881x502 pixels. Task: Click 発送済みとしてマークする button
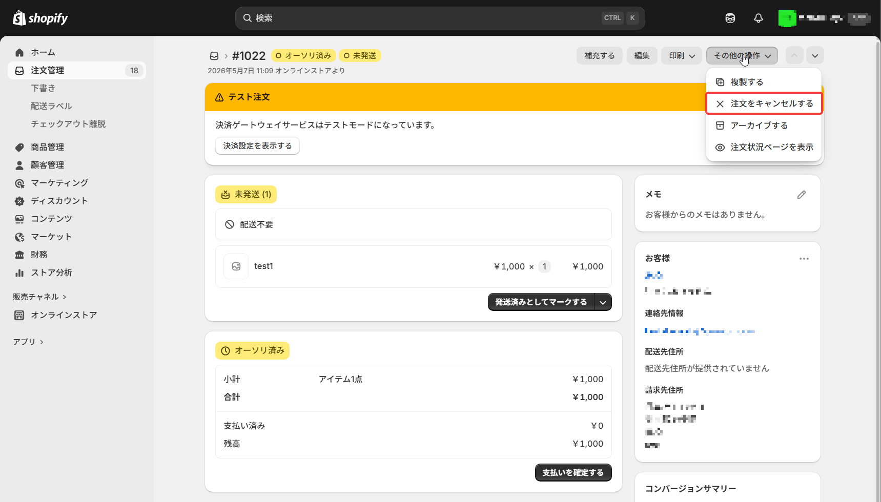coord(541,302)
